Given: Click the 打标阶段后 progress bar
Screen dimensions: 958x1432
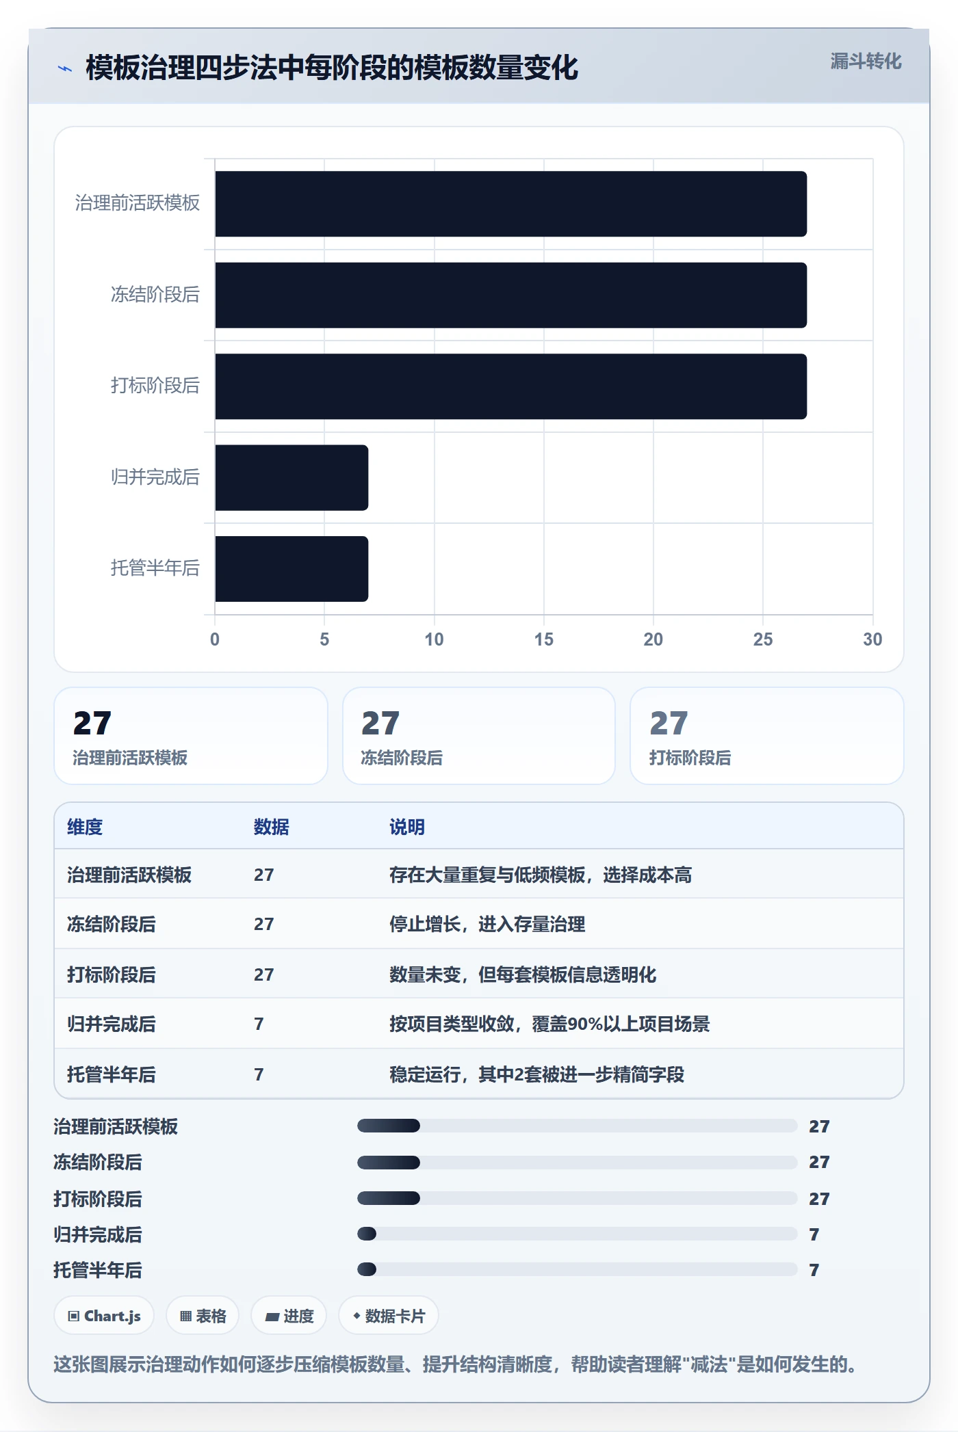Looking at the screenshot, I should click(578, 1198).
